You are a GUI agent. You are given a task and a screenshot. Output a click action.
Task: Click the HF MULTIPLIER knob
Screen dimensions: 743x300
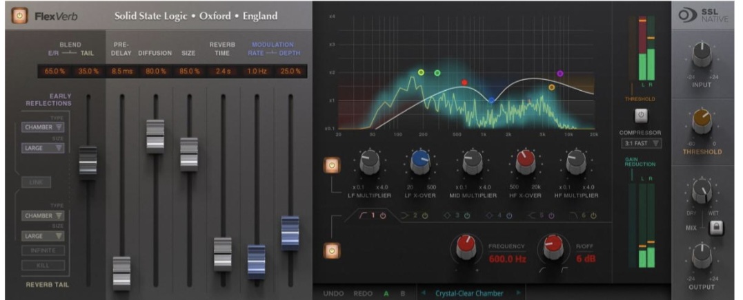click(x=576, y=162)
